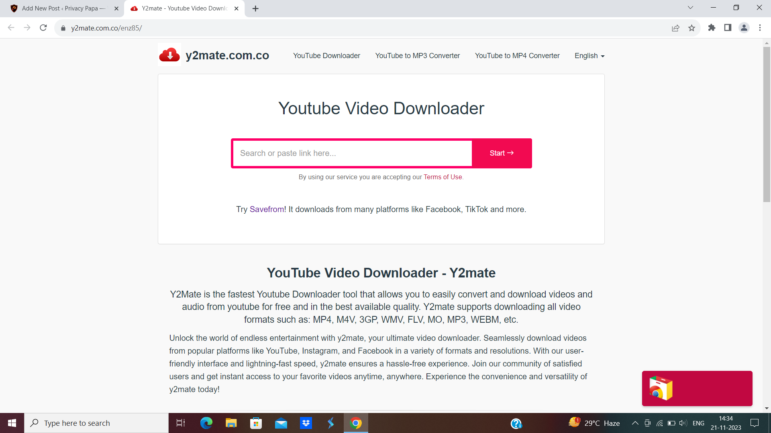The width and height of the screenshot is (771, 433).
Task: Go back to previous page
Action: tap(11, 28)
